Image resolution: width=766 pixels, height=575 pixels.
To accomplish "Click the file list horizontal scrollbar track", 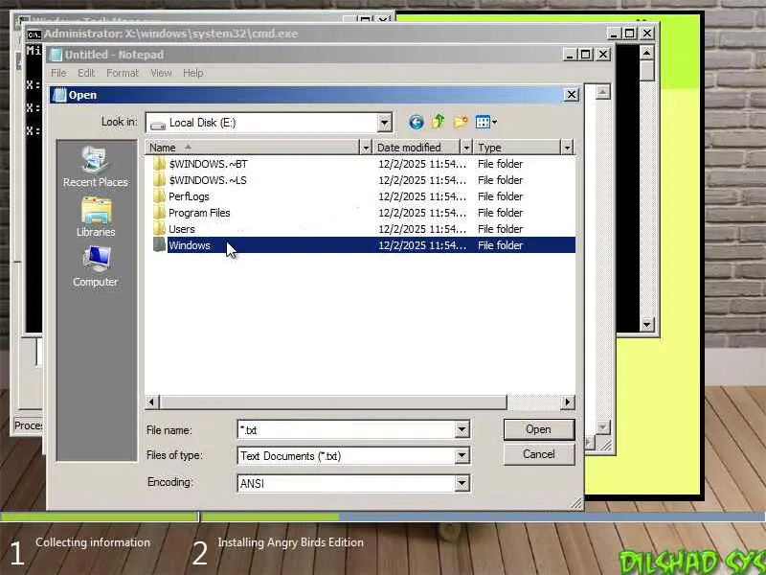I will tap(533, 402).
